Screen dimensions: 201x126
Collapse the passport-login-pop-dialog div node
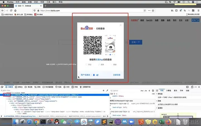point(10,103)
